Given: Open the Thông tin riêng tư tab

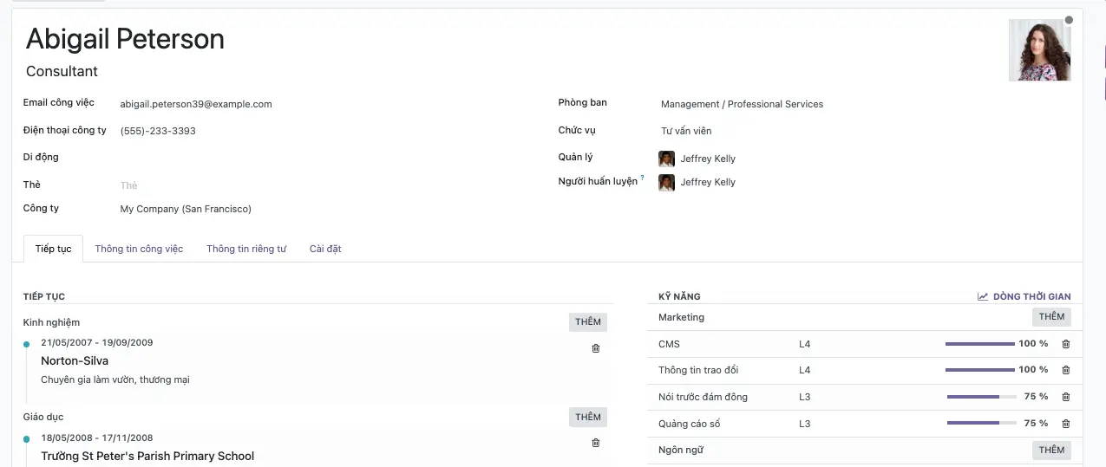Looking at the screenshot, I should click(x=245, y=249).
